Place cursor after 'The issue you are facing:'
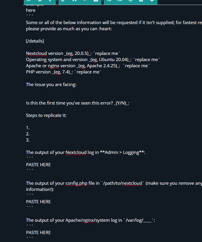202x242 pixels. pyautogui.click(x=77, y=85)
